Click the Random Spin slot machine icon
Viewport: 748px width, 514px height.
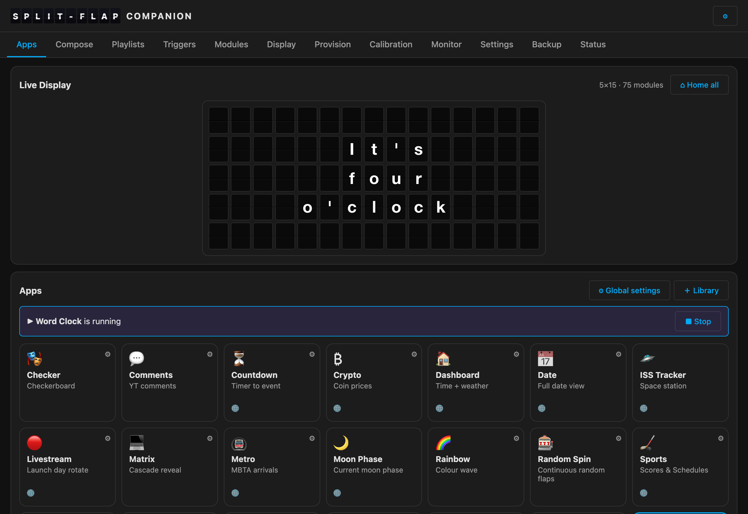(545, 442)
